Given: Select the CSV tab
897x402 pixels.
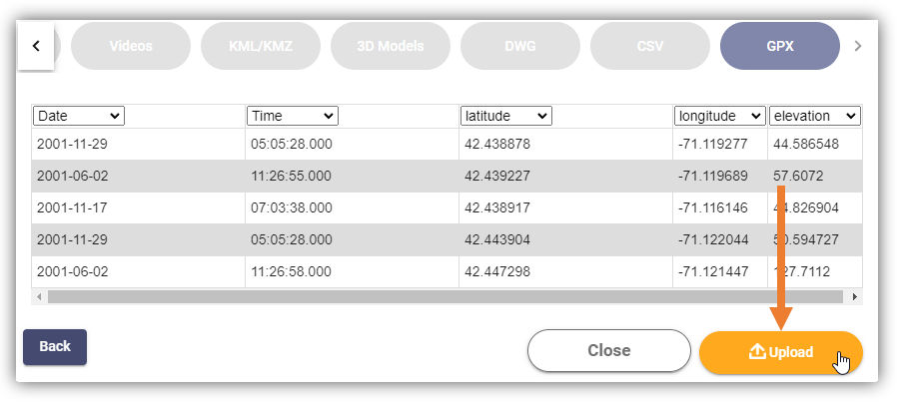Looking at the screenshot, I should point(650,46).
